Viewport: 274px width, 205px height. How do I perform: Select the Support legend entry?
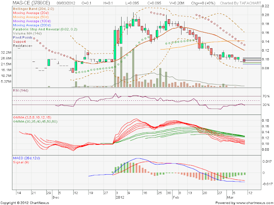(19, 41)
